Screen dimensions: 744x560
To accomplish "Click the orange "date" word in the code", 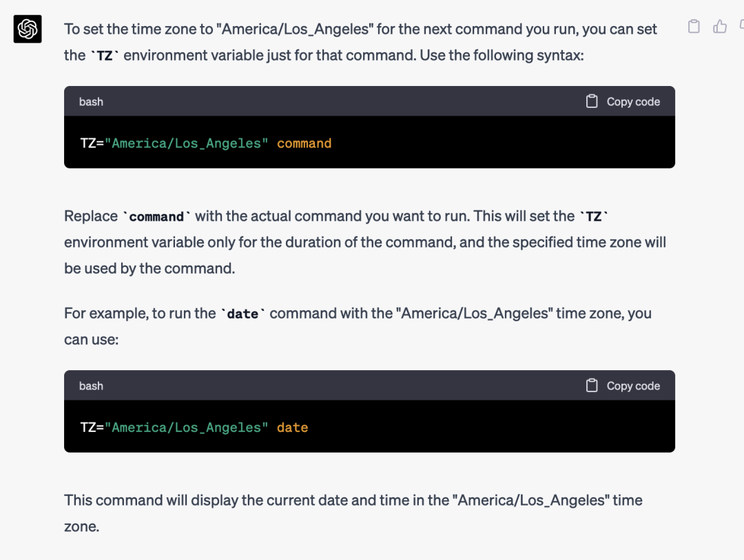I will [x=292, y=428].
